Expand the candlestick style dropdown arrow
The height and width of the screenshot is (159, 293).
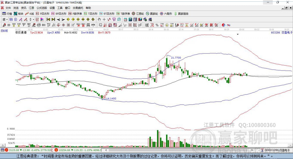(33, 20)
